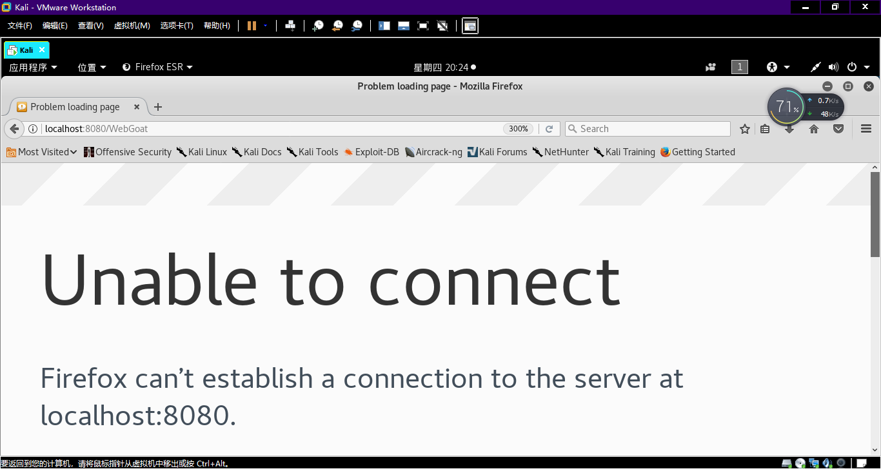881x469 pixels.
Task: Open the Firefox hamburger menu
Action: pyautogui.click(x=866, y=129)
